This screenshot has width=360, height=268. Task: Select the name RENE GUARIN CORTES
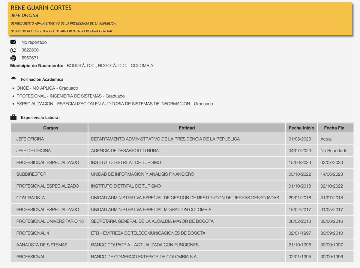[x=41, y=8]
